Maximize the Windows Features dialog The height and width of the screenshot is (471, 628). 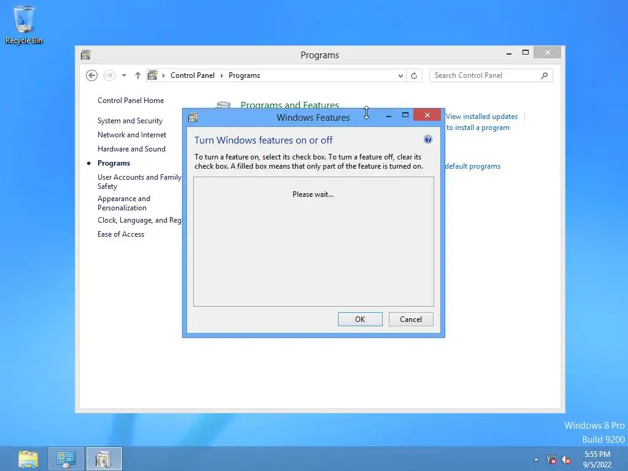pyautogui.click(x=405, y=115)
